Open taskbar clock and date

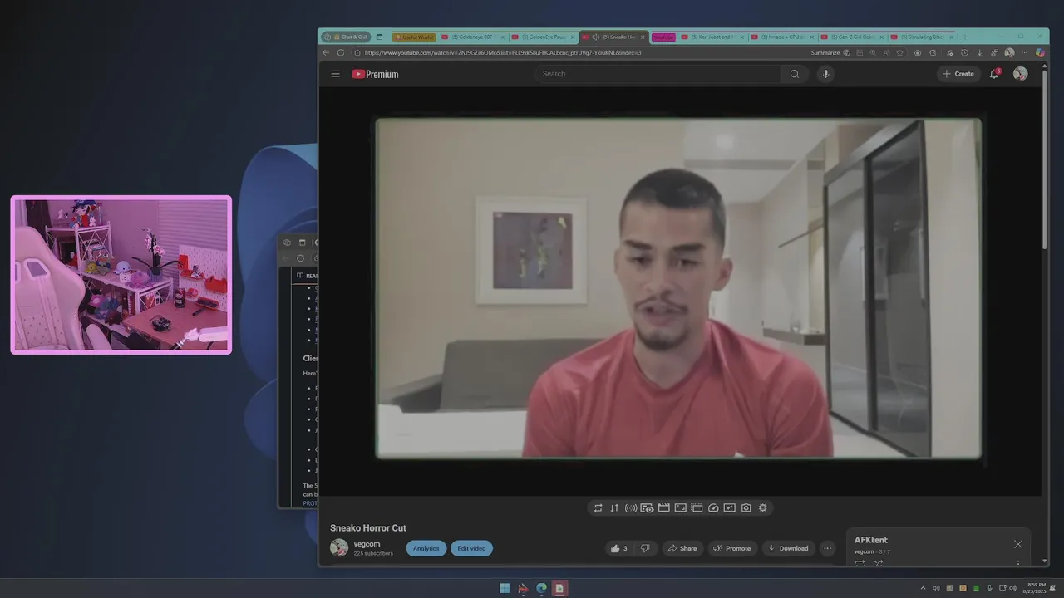1035,588
